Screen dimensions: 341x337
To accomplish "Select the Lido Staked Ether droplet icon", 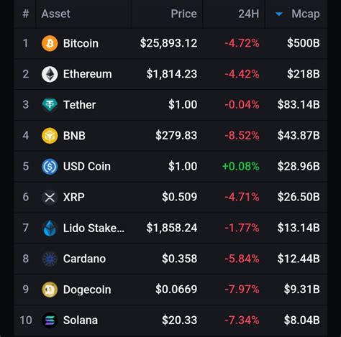I will click(50, 228).
